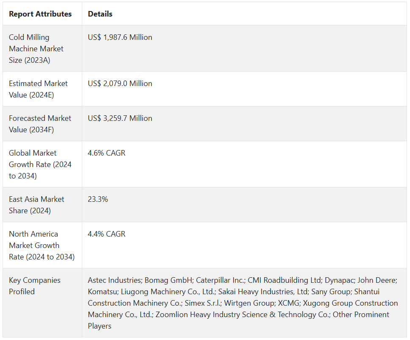Click the US$ 3,259.7 Million value
This screenshot has height=340, width=410.
[120, 118]
